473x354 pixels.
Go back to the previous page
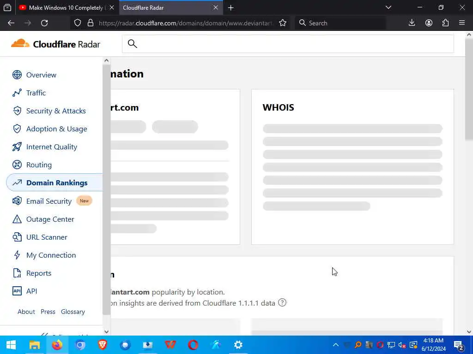(x=11, y=23)
